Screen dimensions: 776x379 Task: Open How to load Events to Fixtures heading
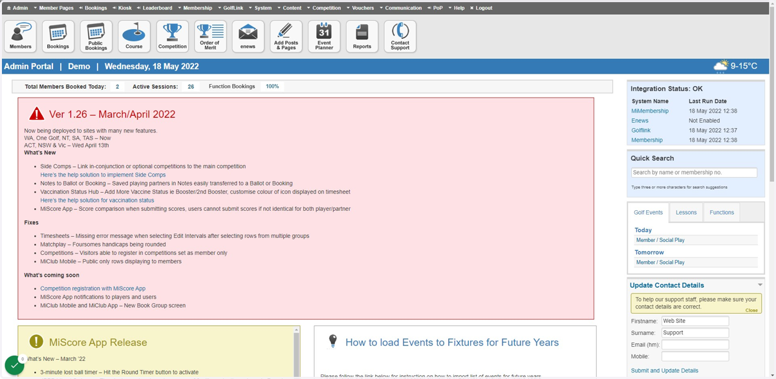click(x=452, y=343)
